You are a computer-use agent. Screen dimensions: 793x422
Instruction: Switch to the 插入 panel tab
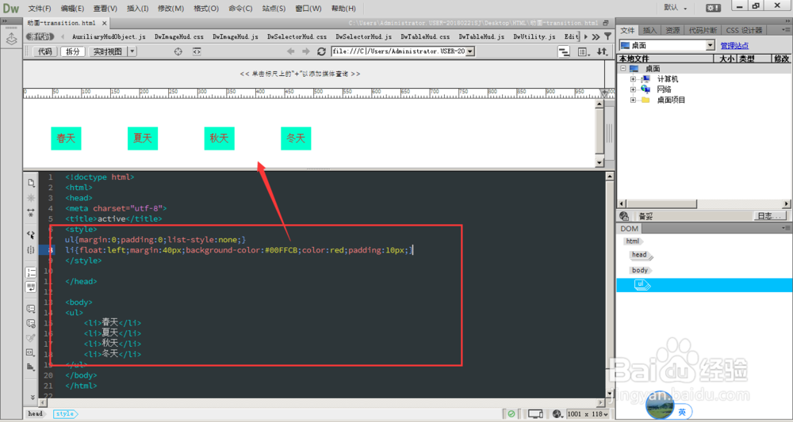[x=650, y=30]
